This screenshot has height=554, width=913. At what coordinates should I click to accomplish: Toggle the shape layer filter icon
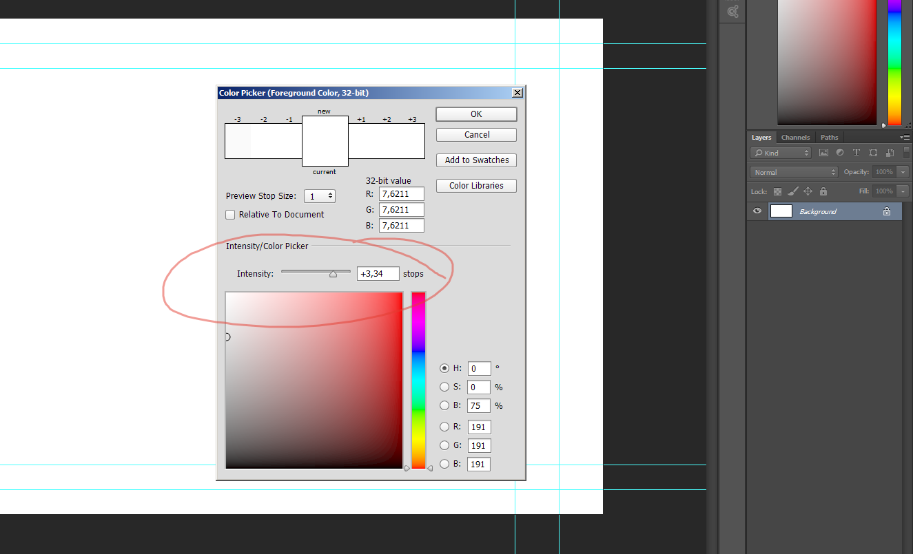[873, 153]
